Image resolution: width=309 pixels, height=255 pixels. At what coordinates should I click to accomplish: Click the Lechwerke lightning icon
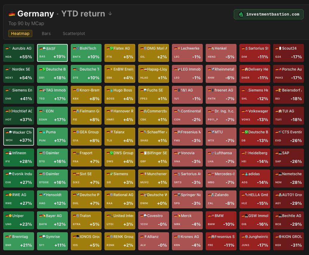coord(179,48)
